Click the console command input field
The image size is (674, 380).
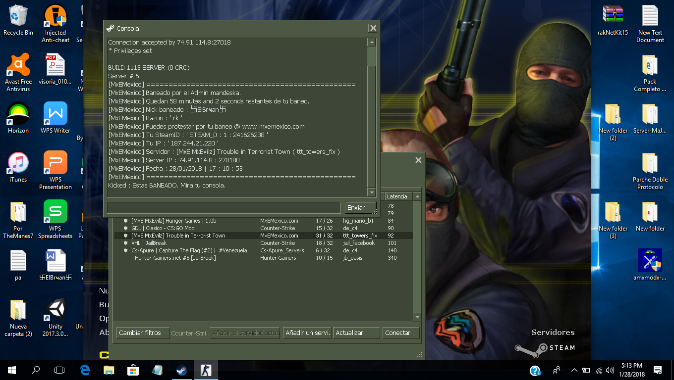(x=224, y=208)
